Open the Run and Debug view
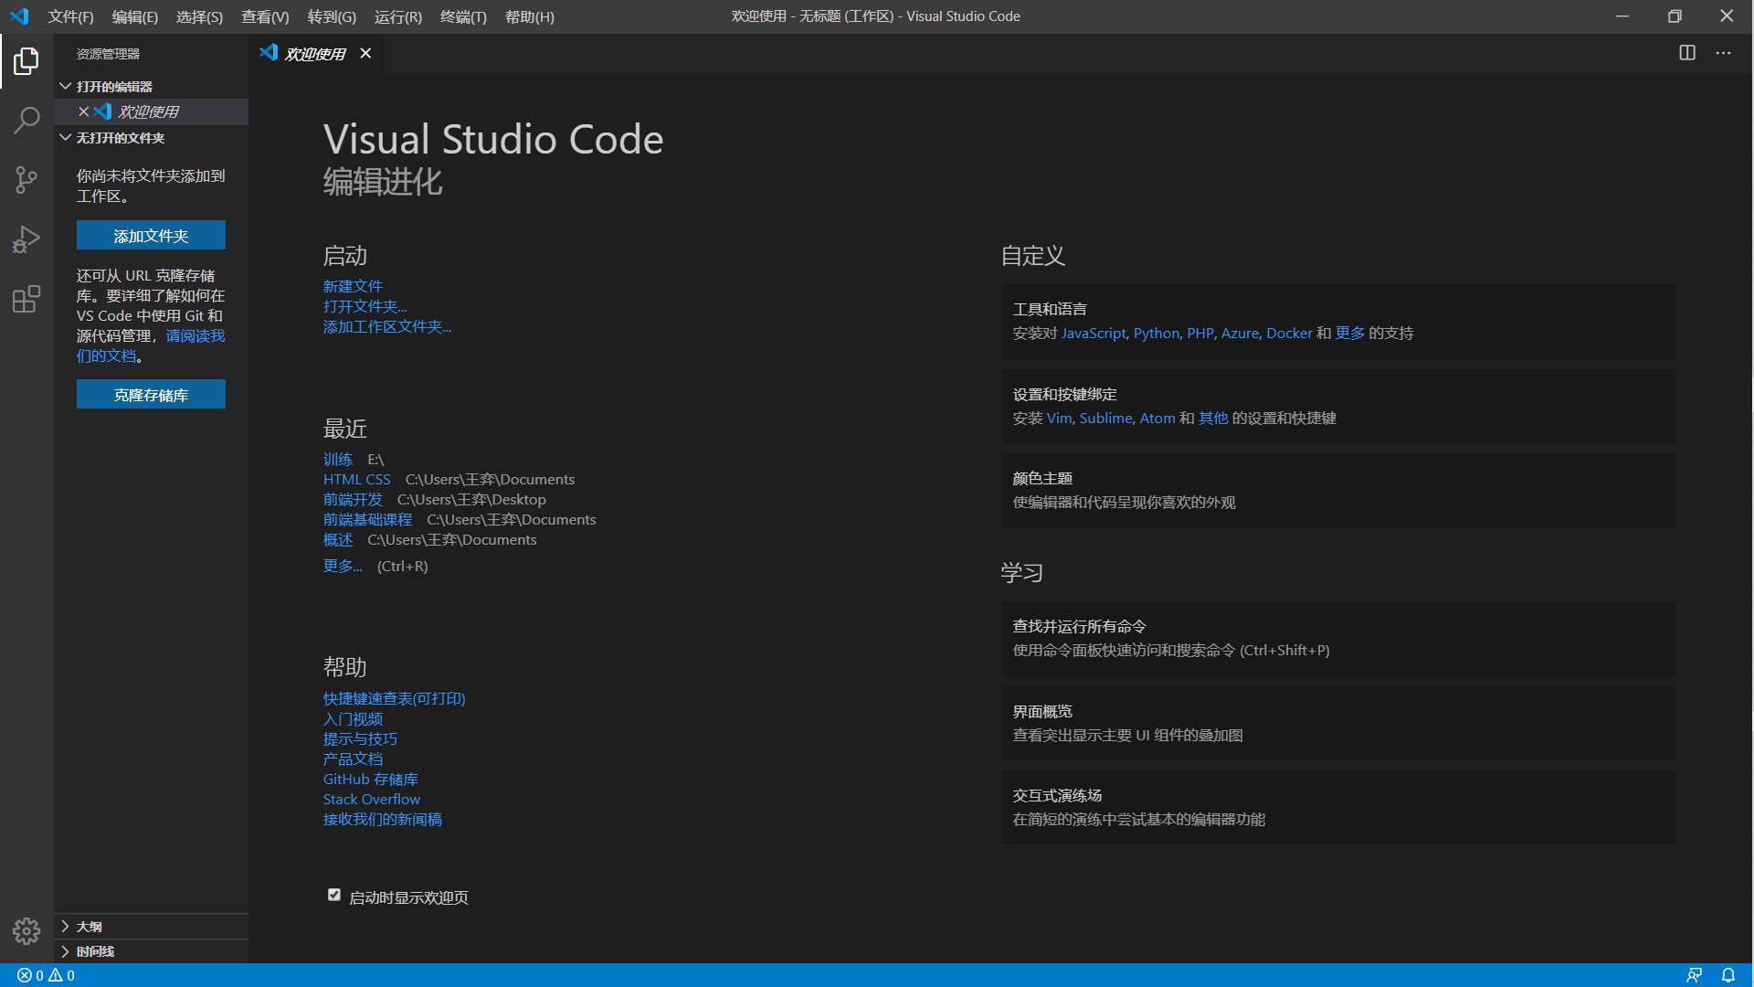Viewport: 1754px width, 987px height. [x=26, y=239]
